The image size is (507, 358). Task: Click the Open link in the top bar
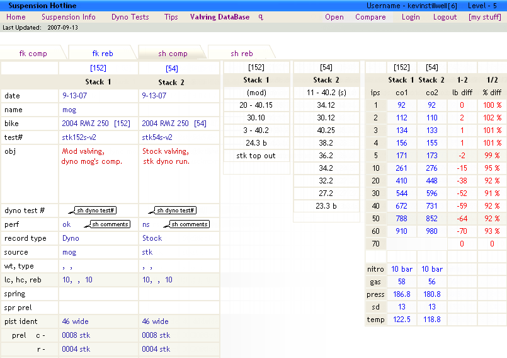(x=334, y=17)
